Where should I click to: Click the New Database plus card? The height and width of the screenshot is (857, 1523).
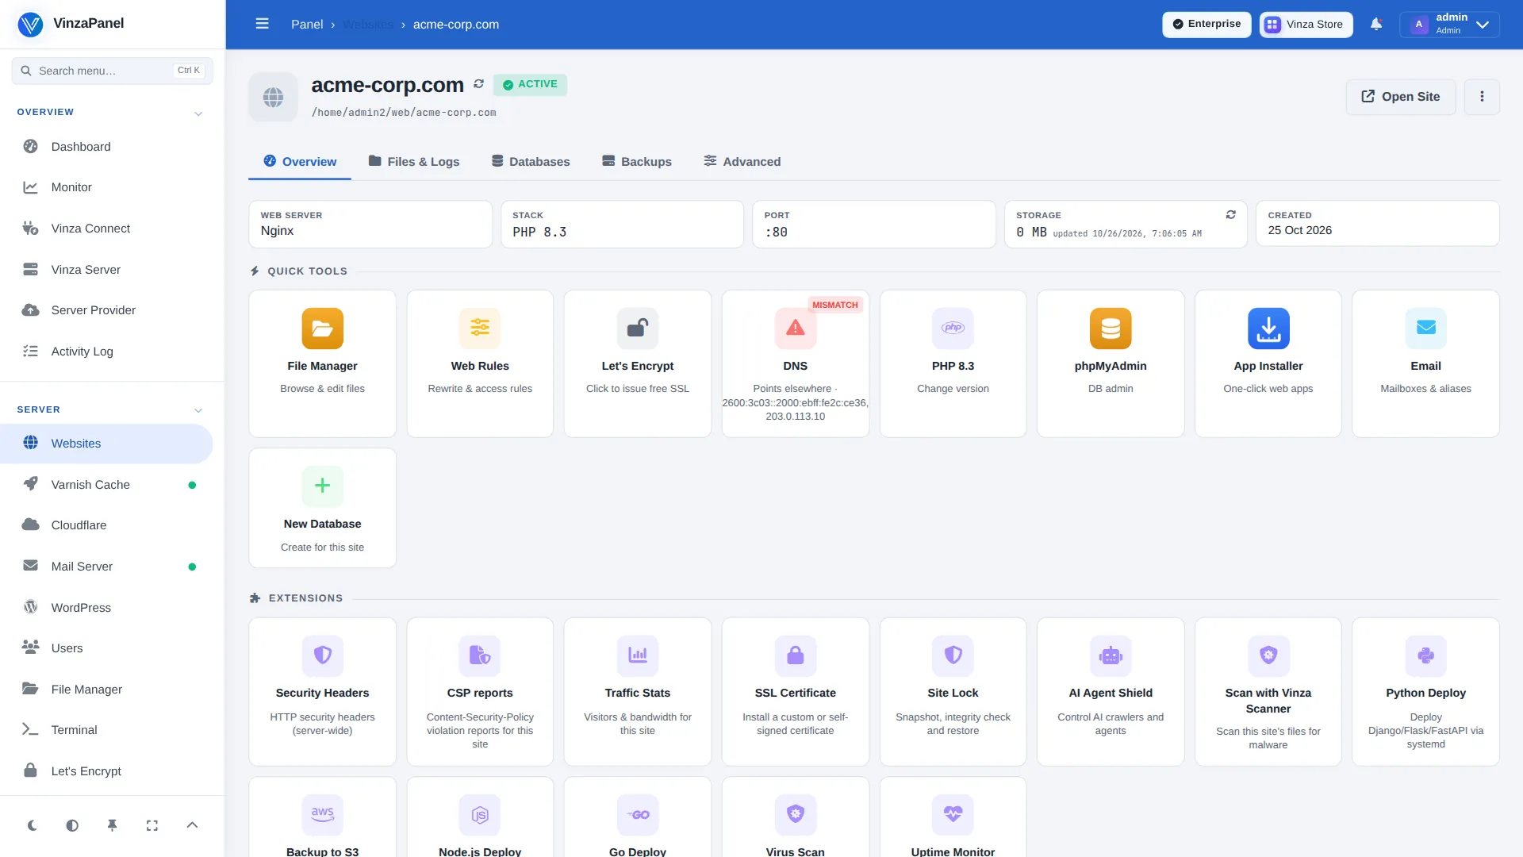click(322, 508)
